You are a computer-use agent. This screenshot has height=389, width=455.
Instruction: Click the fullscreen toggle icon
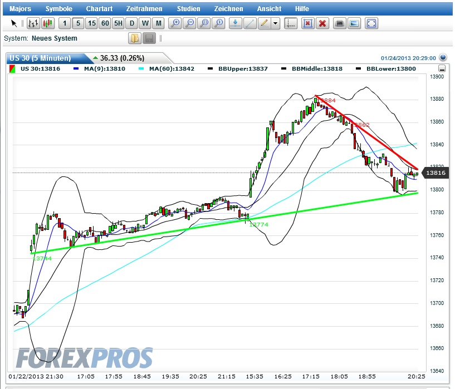[371, 23]
